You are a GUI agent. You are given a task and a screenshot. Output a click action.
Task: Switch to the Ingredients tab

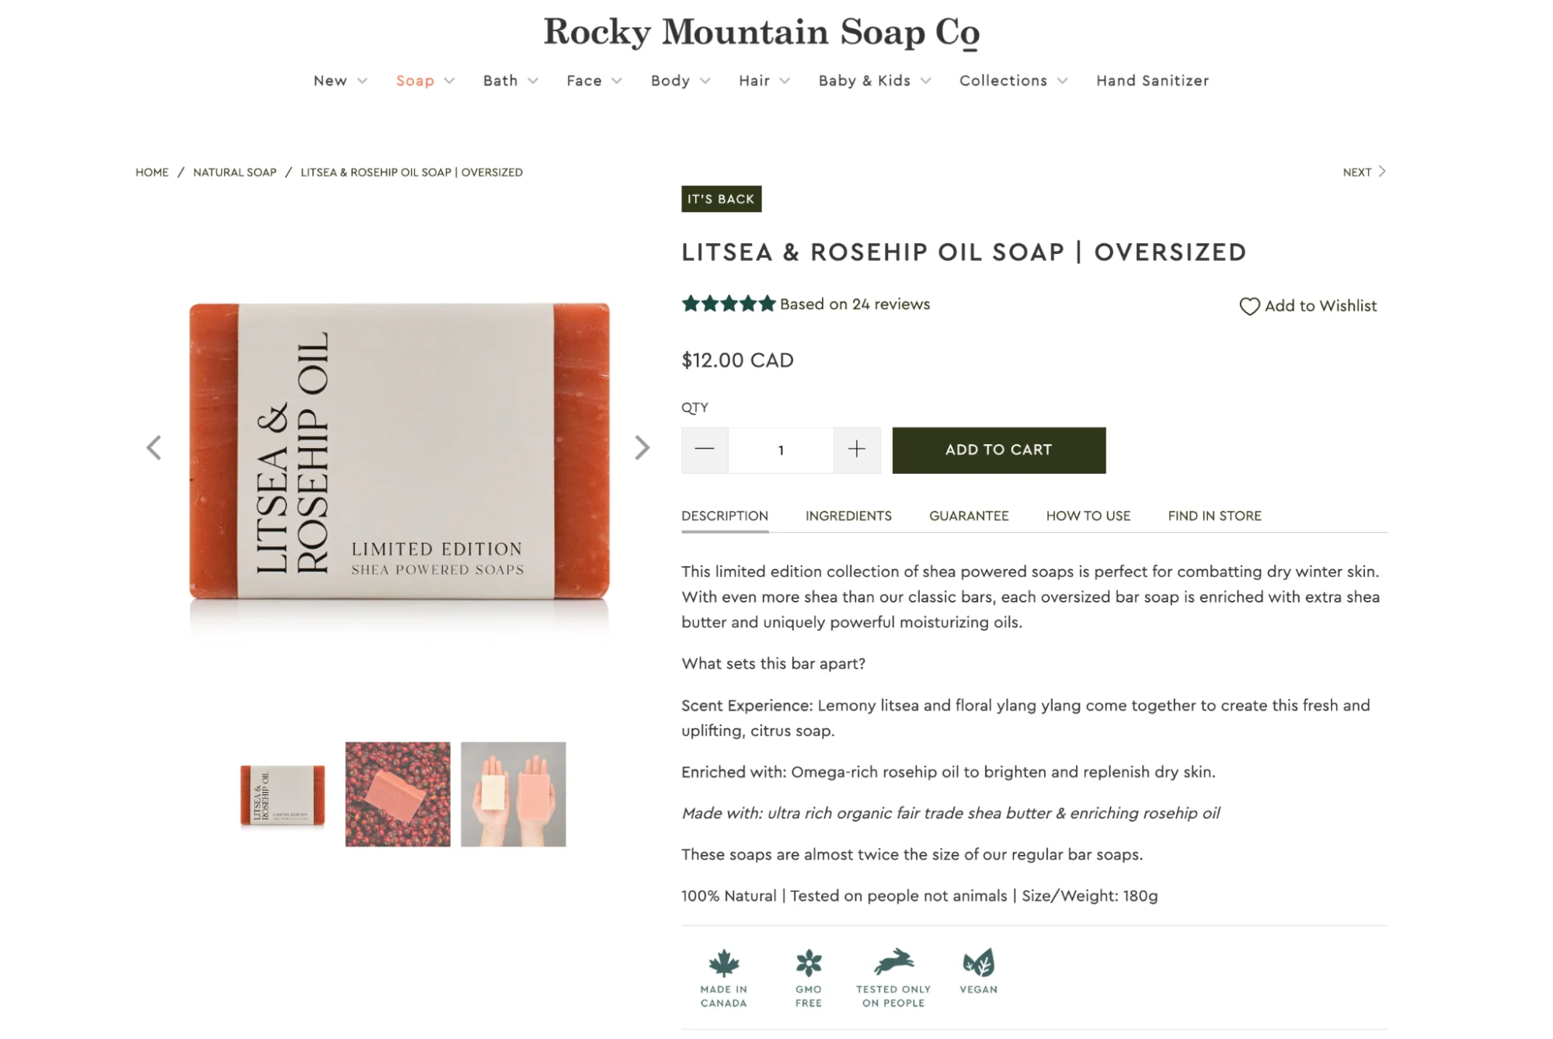click(848, 516)
